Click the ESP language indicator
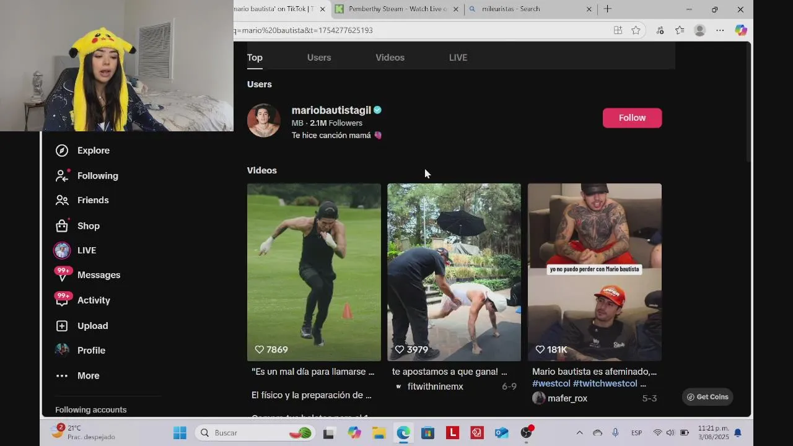The height and width of the screenshot is (446, 793). 636,433
